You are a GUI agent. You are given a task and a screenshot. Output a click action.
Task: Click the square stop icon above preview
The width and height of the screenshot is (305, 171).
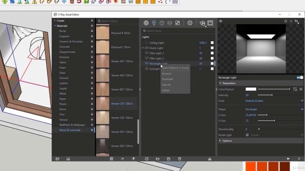285,21
